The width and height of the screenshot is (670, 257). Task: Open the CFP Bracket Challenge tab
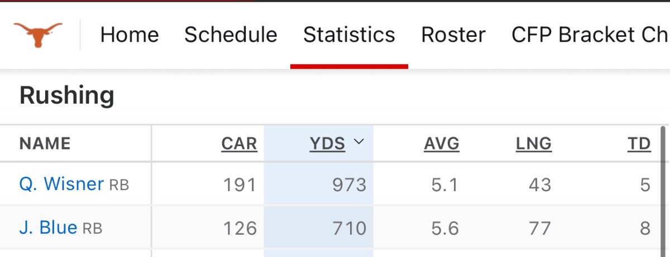pos(591,35)
